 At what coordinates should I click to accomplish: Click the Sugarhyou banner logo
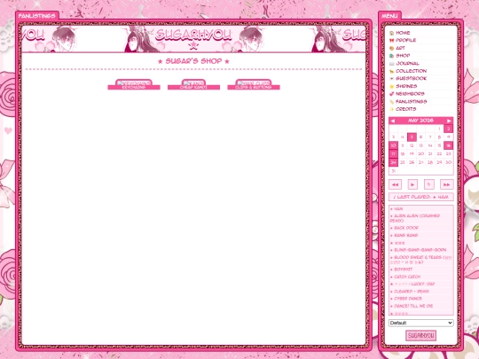(x=193, y=35)
